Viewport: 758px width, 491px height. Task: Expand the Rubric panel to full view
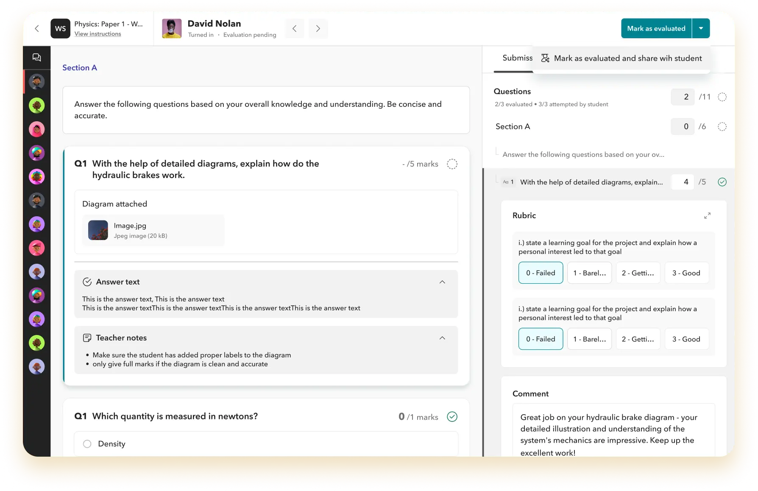coord(707,216)
